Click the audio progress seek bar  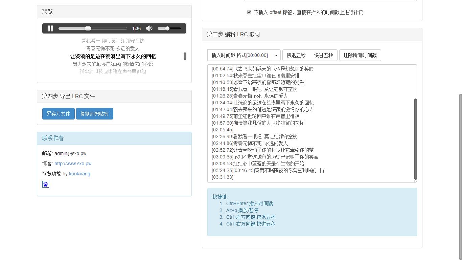point(93,28)
